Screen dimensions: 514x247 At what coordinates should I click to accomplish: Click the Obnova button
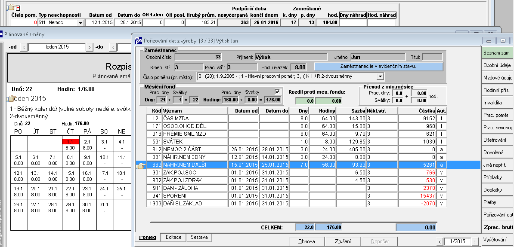click(307, 241)
